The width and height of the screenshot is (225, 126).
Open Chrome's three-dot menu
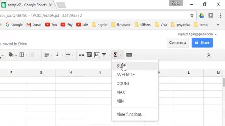pos(220,15)
